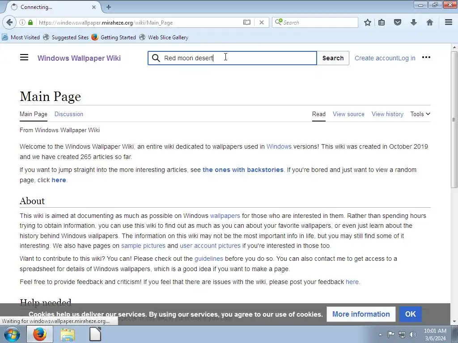
Task: Click vertical scrollbar thumb
Action: (454, 120)
